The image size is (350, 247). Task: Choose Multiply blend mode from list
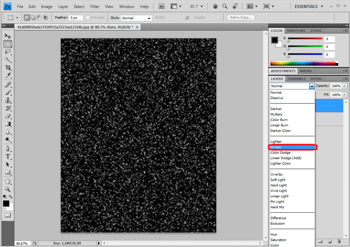pyautogui.click(x=276, y=114)
